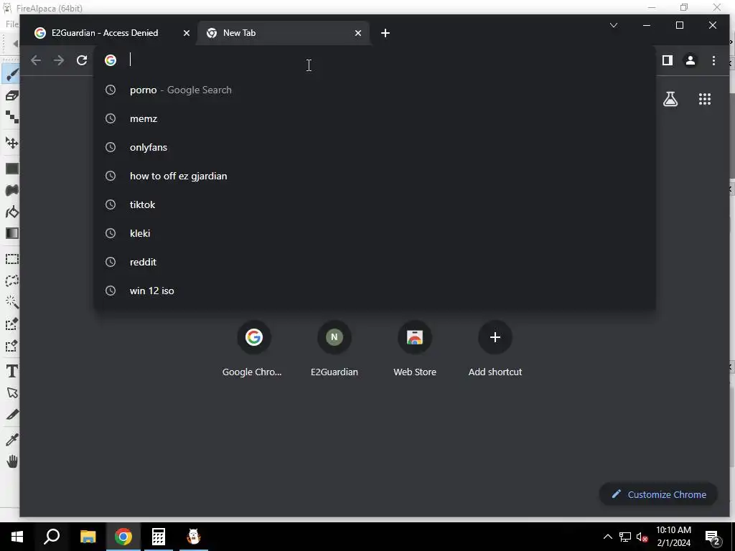
Task: Select the Bucket tool in FireAlpaca
Action: click(11, 212)
